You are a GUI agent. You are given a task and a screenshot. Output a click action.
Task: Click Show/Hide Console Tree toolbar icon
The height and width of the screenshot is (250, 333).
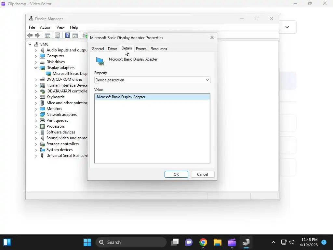(47, 35)
